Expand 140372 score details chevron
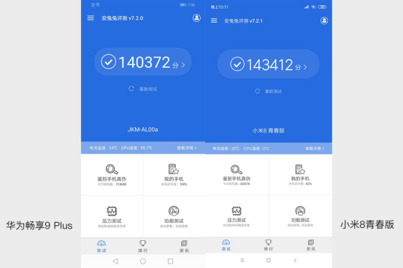 pos(183,65)
